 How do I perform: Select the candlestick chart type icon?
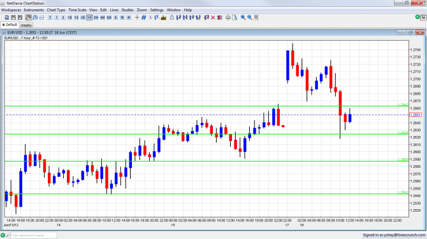[28, 17]
